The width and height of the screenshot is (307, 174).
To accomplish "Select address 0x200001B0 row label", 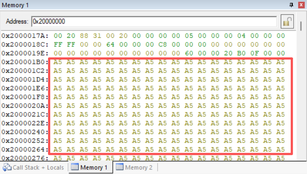I will (x=25, y=62).
